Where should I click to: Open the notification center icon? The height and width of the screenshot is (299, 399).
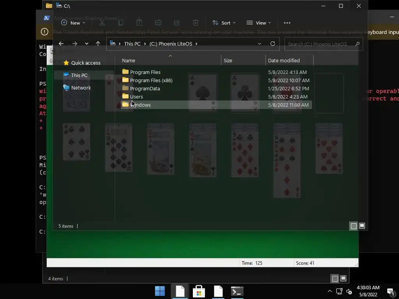pyautogui.click(x=390, y=292)
